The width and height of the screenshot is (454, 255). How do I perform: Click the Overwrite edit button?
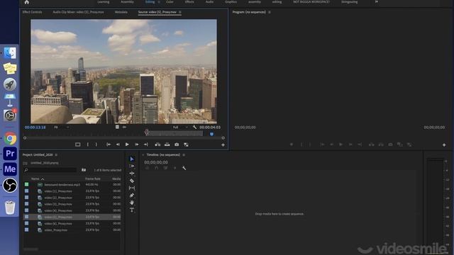tap(167, 144)
